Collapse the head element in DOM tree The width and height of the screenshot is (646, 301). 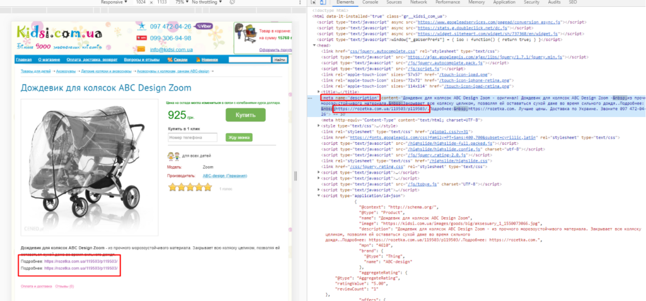[x=315, y=45]
